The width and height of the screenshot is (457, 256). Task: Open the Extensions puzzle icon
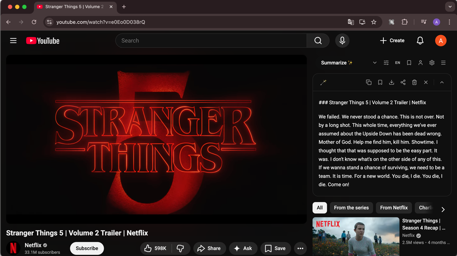405,22
